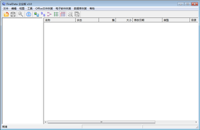200x130 pixels.
Task: Maximize the FinalData window
Action: pyautogui.click(x=188, y=4)
